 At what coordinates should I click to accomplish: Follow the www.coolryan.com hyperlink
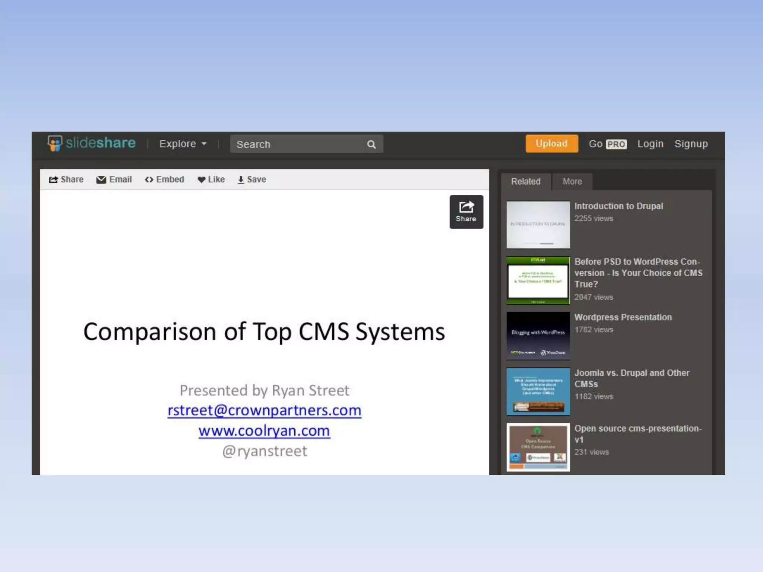pos(264,431)
